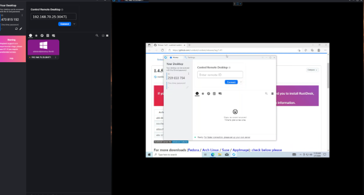Open Compare dropdown on GitHub release page

(x=312, y=70)
